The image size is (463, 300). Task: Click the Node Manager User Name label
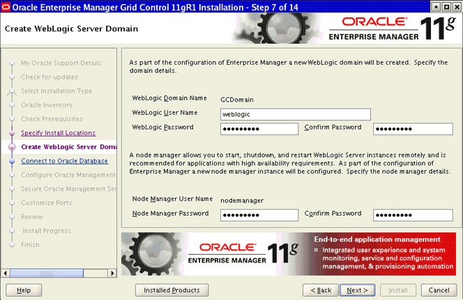tap(172, 199)
